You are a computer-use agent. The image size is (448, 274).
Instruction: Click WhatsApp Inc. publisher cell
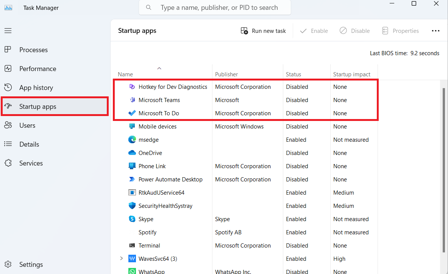tap(233, 271)
